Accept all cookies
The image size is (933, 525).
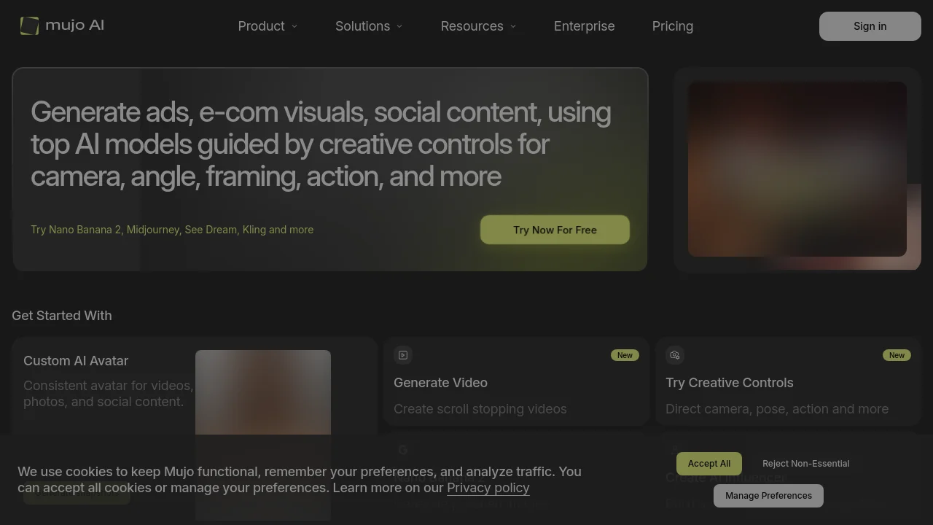pos(709,464)
